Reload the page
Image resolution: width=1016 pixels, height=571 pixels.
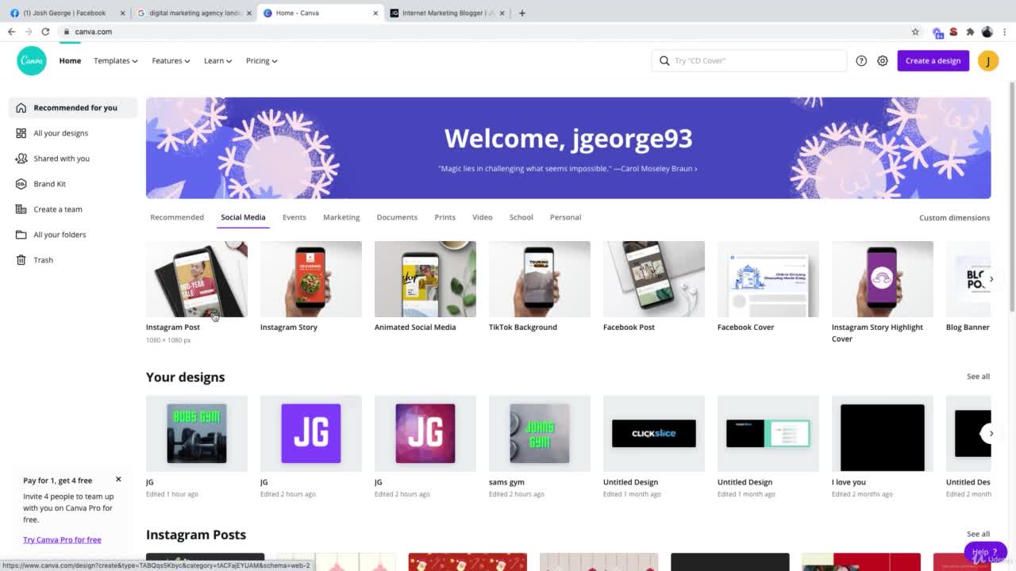coord(45,32)
